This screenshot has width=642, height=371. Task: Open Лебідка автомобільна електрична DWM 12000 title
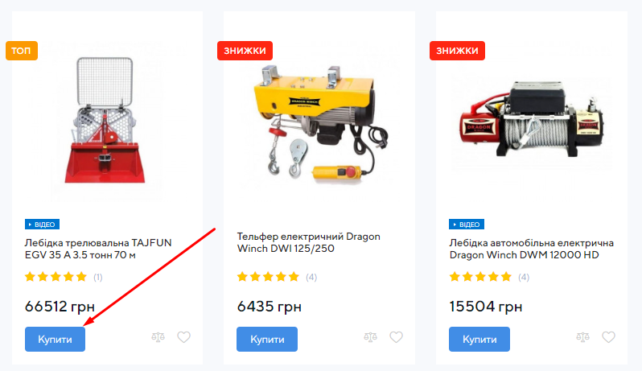(x=532, y=249)
